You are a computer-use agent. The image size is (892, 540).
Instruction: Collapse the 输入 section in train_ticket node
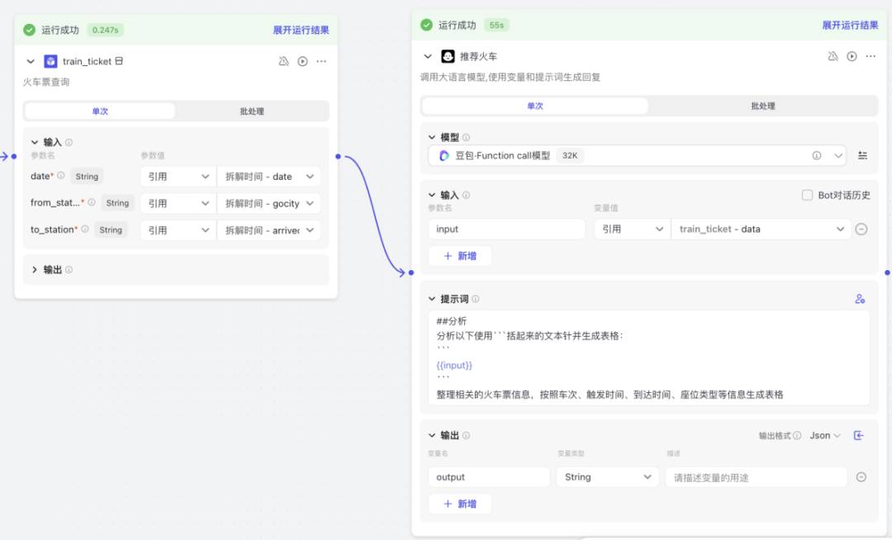click(x=34, y=142)
